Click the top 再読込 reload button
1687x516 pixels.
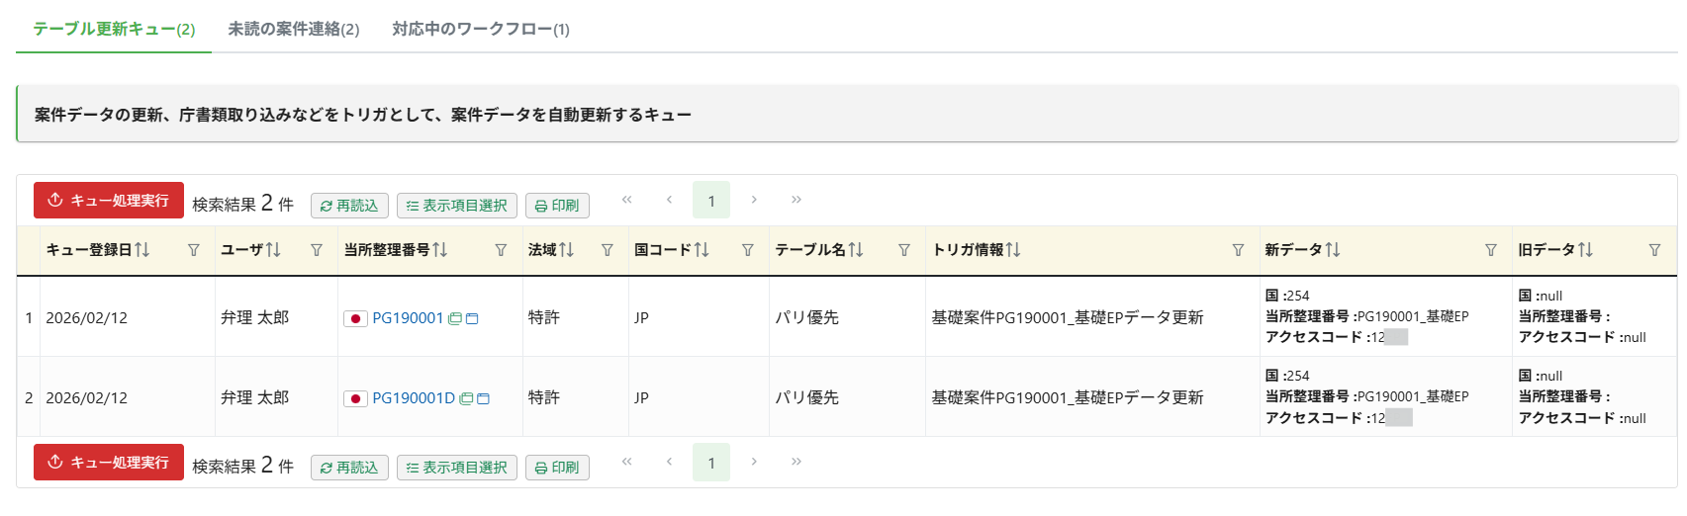[349, 206]
